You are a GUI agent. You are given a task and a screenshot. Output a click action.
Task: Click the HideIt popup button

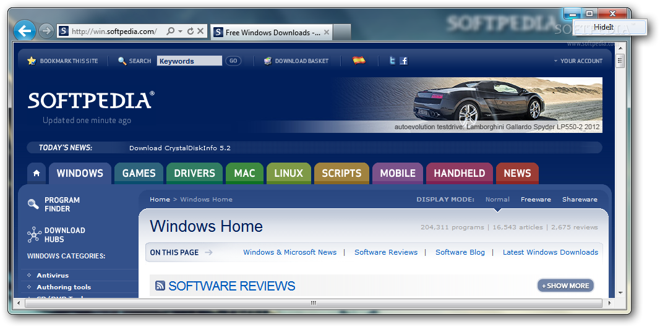(x=609, y=27)
